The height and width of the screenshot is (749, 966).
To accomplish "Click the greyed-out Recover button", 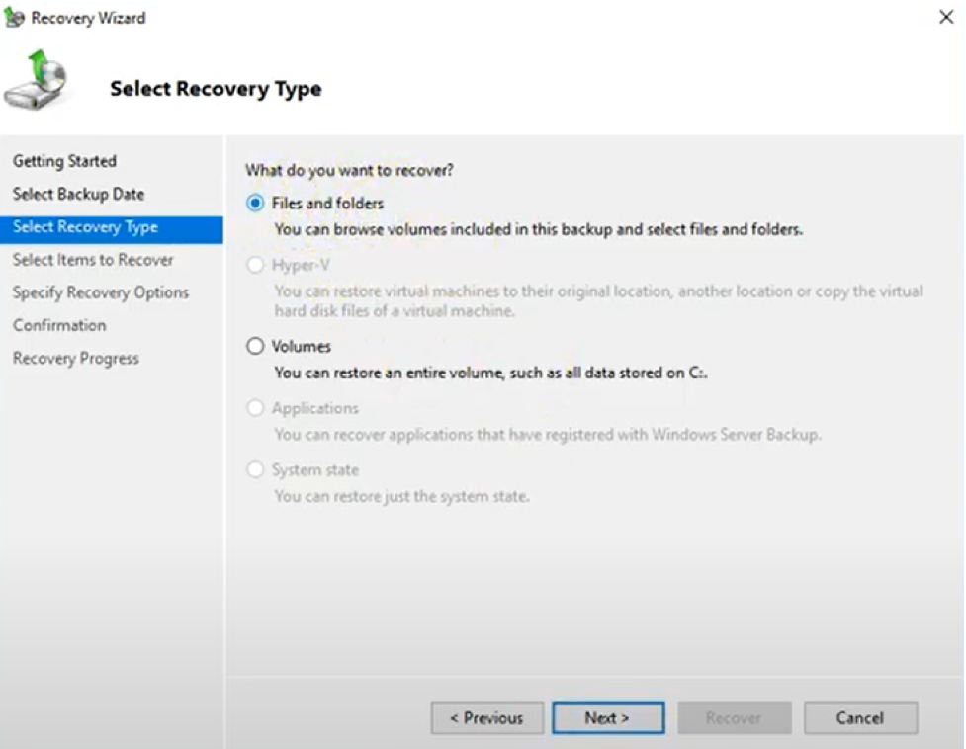I will (x=734, y=718).
